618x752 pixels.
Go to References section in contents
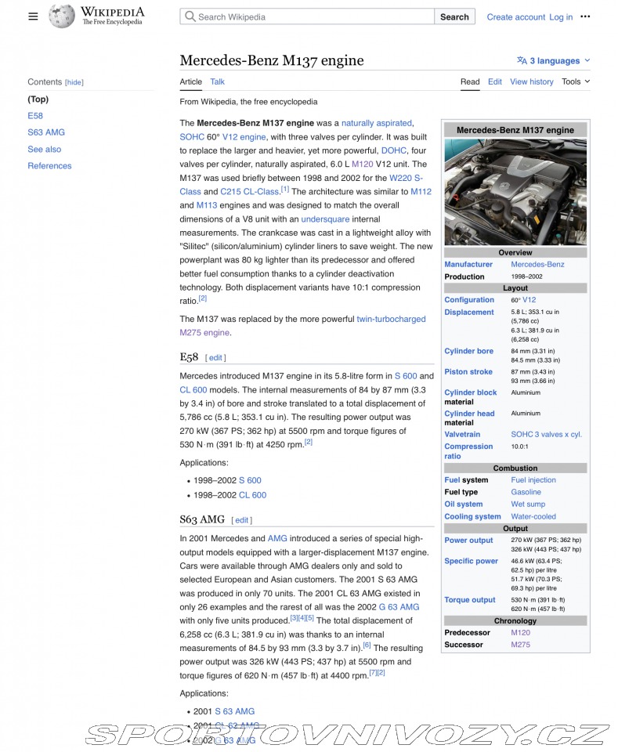point(49,166)
